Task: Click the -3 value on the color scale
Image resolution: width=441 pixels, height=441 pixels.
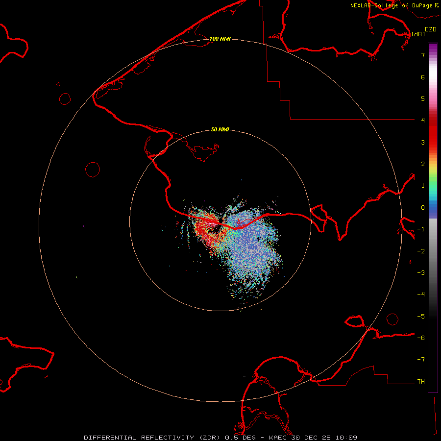Action: pyautogui.click(x=421, y=273)
